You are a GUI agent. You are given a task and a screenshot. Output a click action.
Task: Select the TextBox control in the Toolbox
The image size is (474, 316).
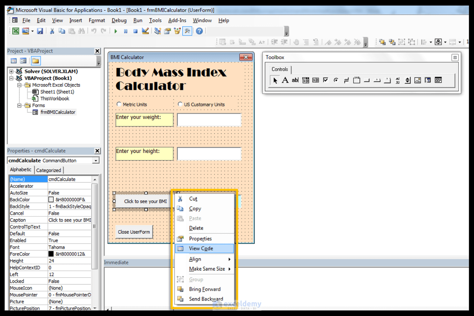tap(295, 80)
